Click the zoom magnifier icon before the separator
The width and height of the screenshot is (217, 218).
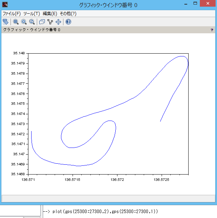tap(32, 22)
